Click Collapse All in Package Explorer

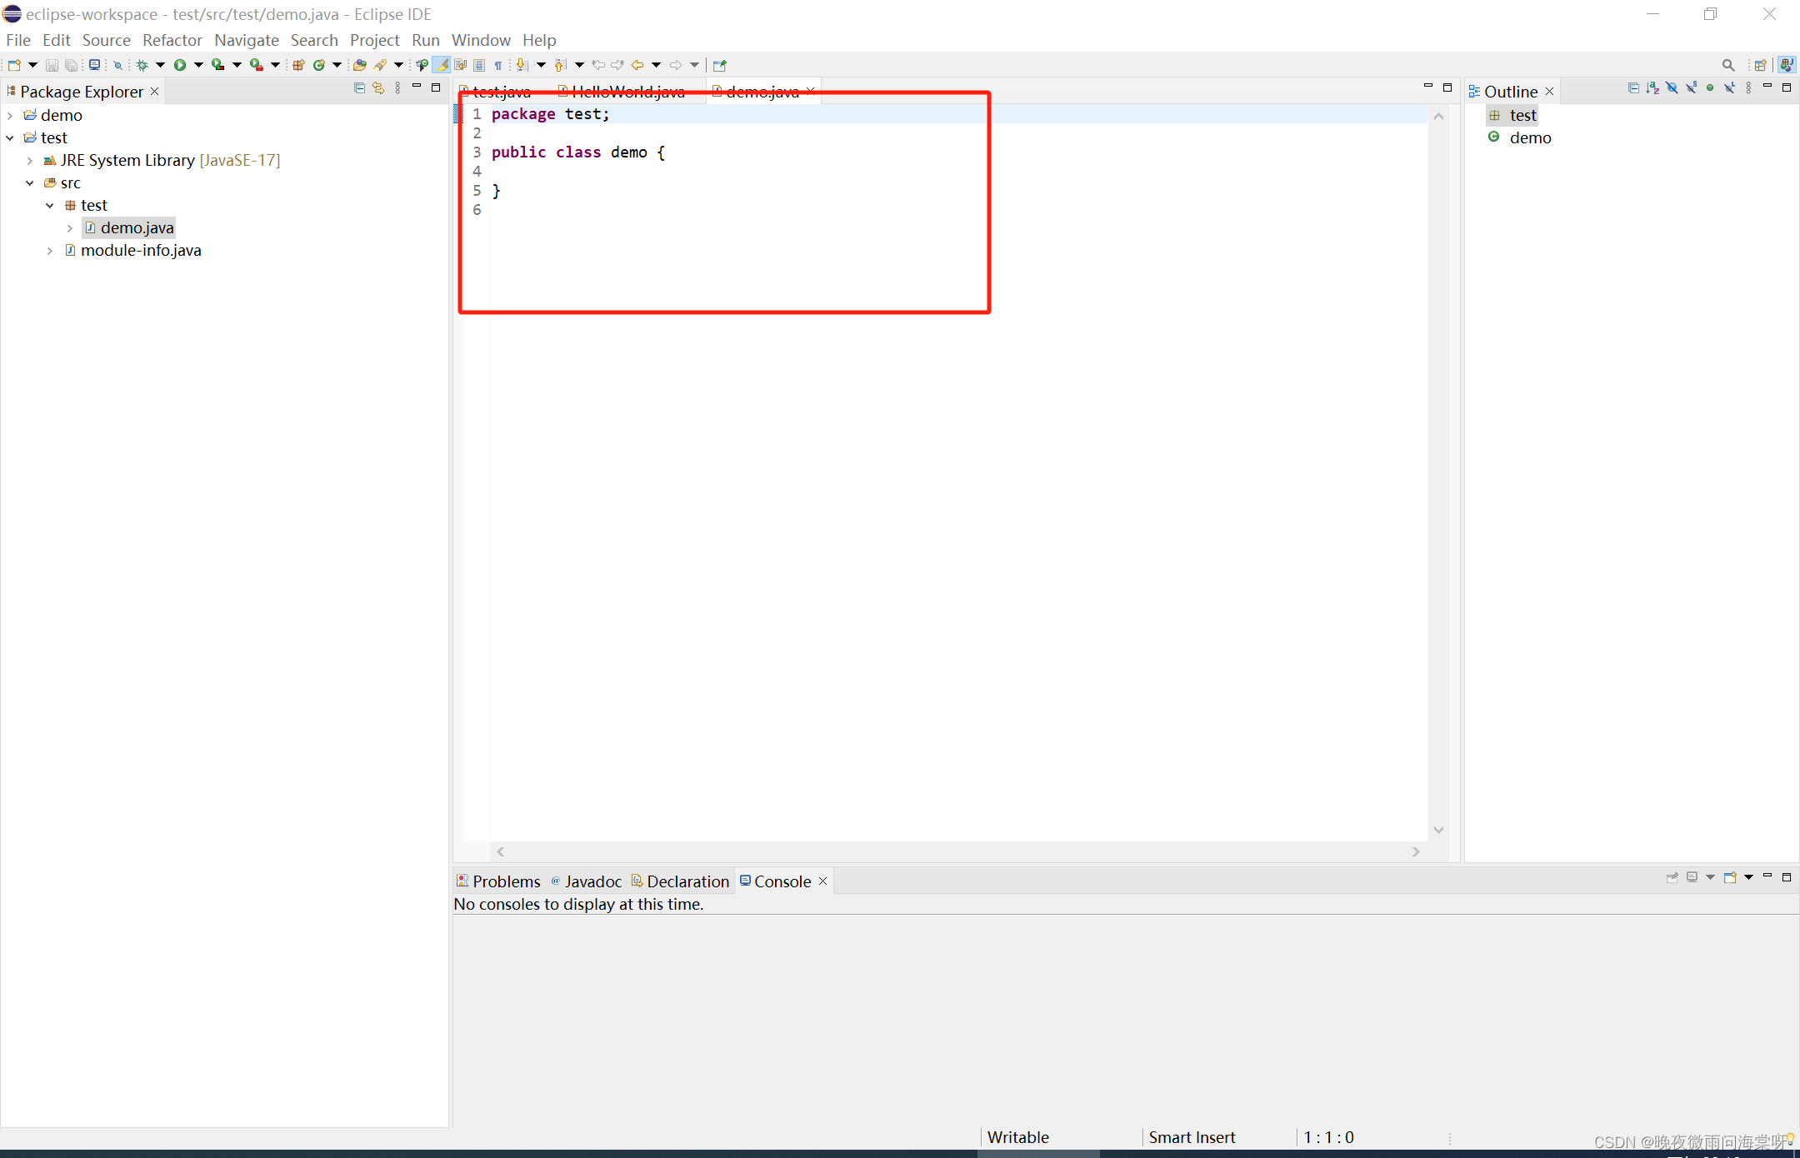point(359,87)
